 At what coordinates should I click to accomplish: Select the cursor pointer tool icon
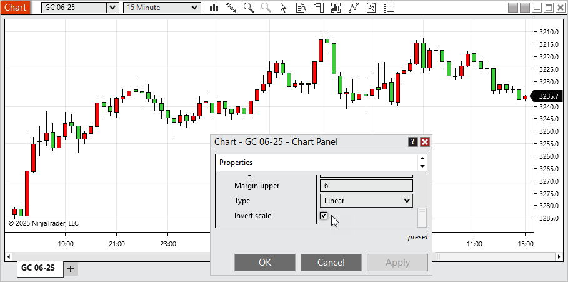pyautogui.click(x=284, y=8)
